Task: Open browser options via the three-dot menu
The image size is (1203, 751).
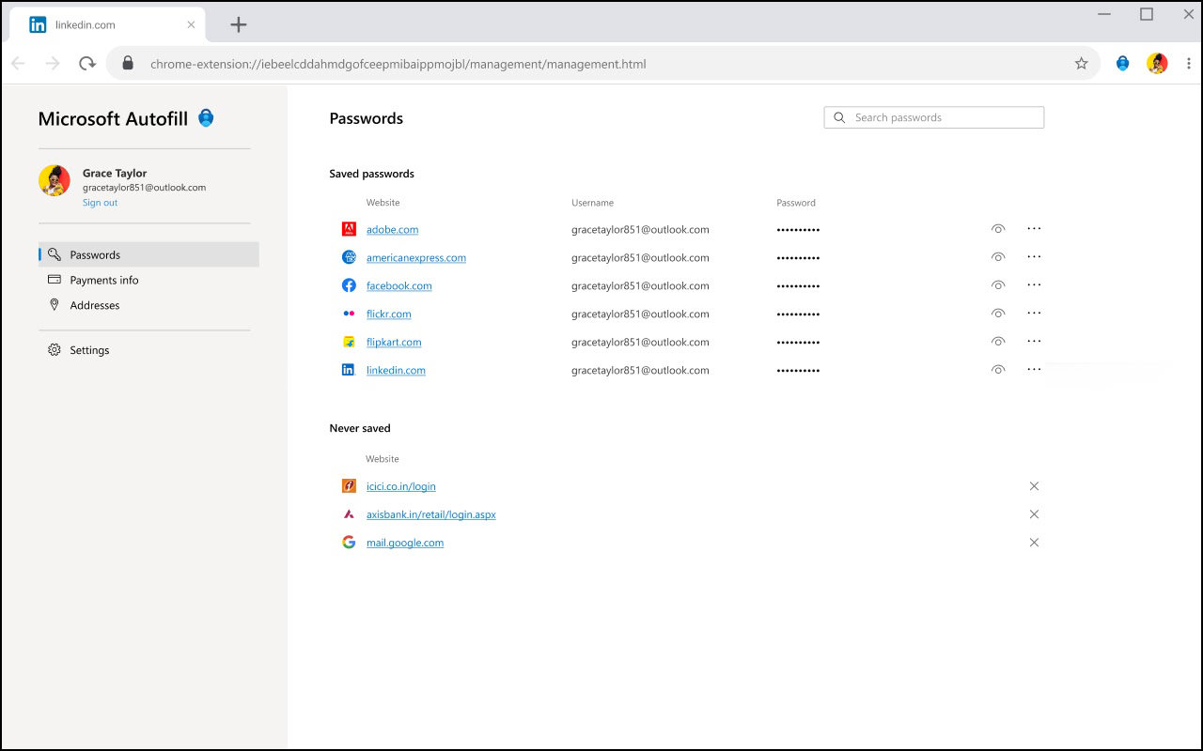Action: (x=1188, y=63)
